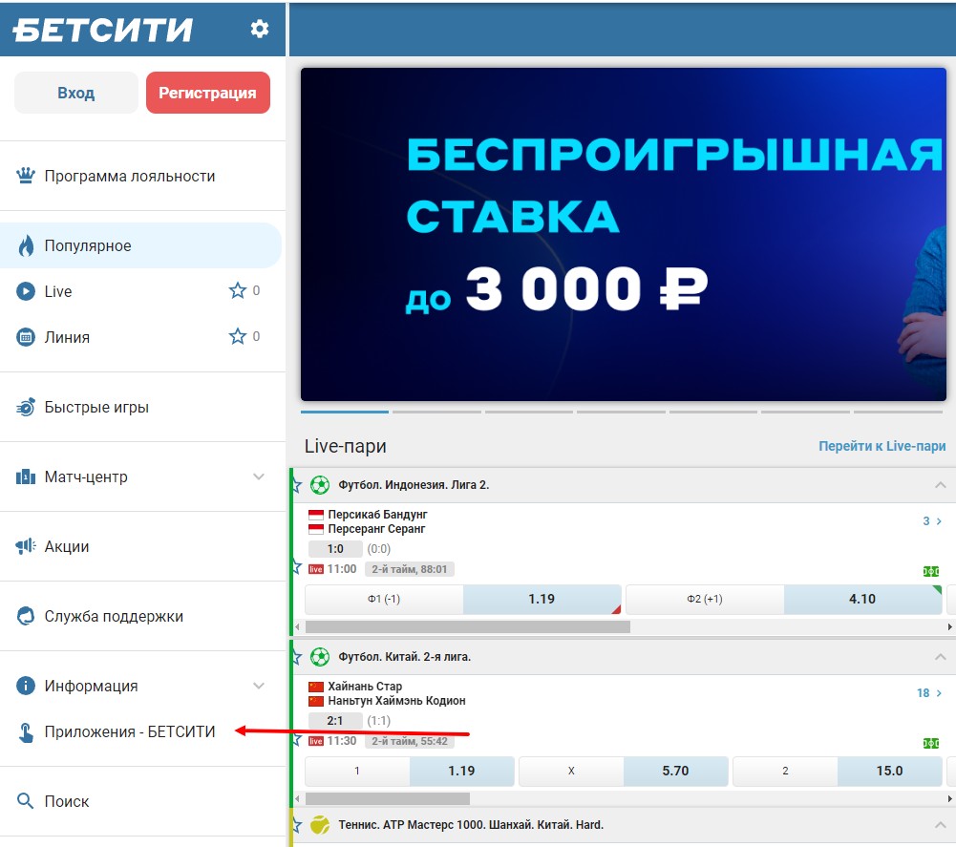The image size is (956, 847).
Task: Favorite the Персикаб Бандунг match star
Action: 297,568
